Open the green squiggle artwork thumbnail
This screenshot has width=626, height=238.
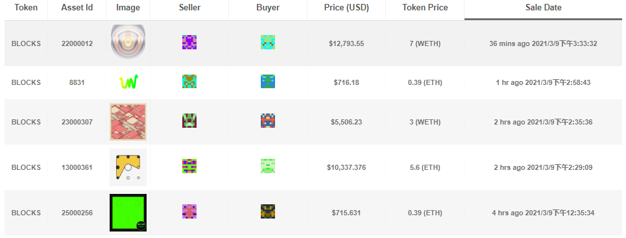128,82
